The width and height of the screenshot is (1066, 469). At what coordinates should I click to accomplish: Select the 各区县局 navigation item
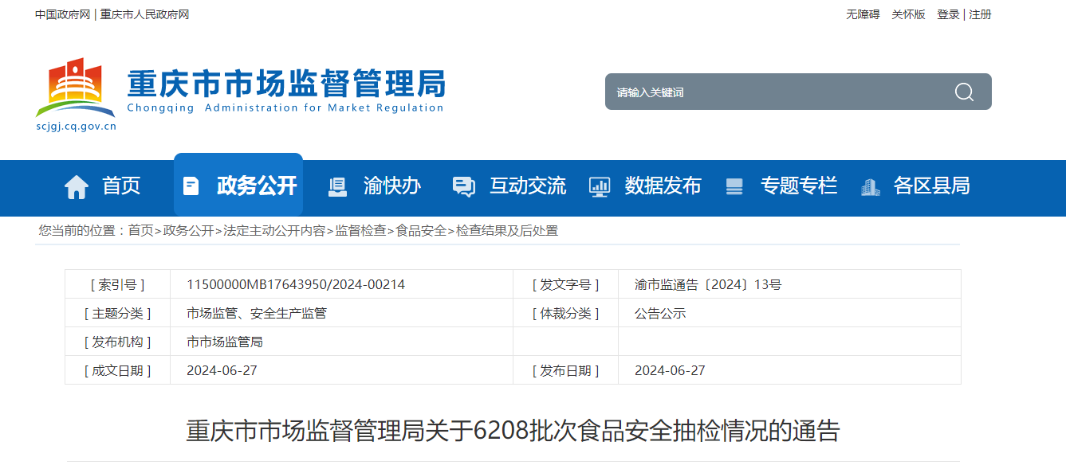point(931,186)
